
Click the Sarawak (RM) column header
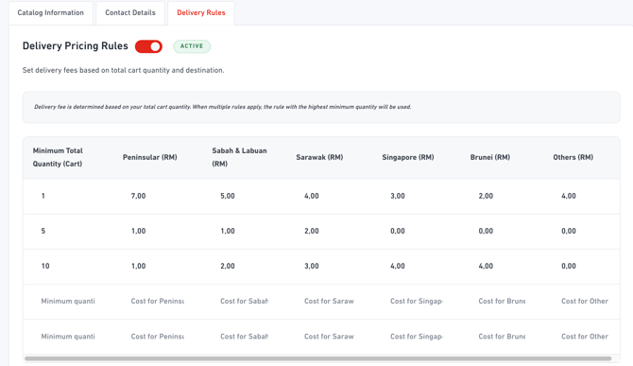pyautogui.click(x=319, y=157)
